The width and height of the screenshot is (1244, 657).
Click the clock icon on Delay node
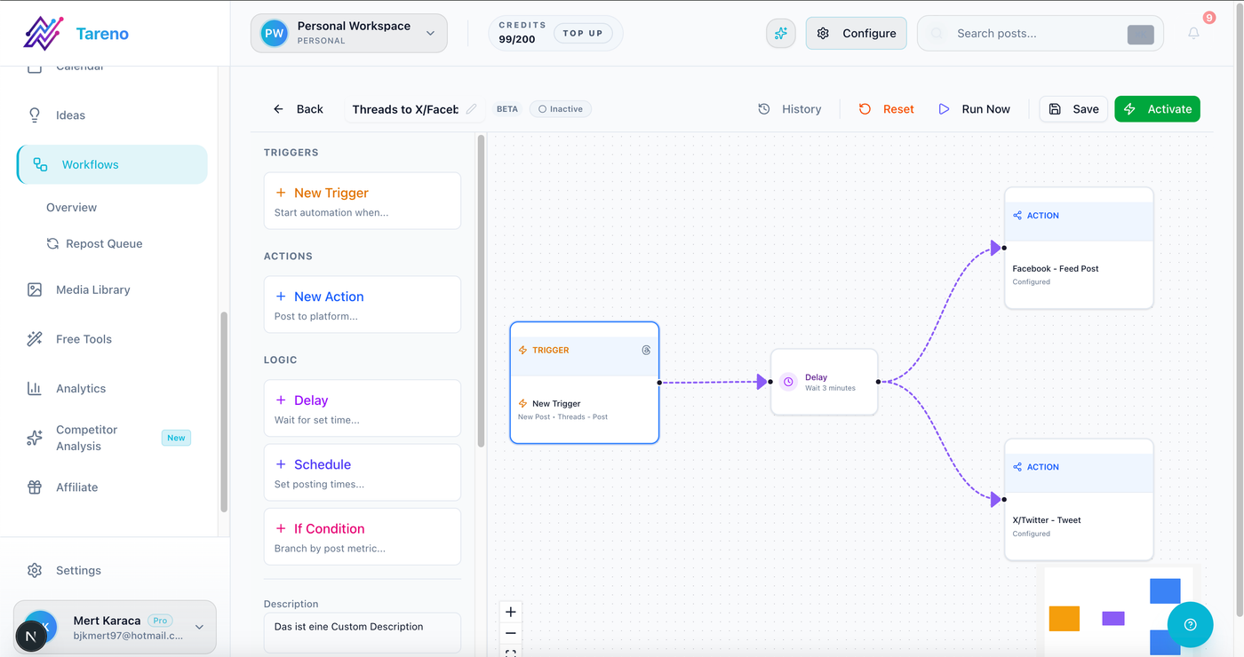tap(788, 382)
